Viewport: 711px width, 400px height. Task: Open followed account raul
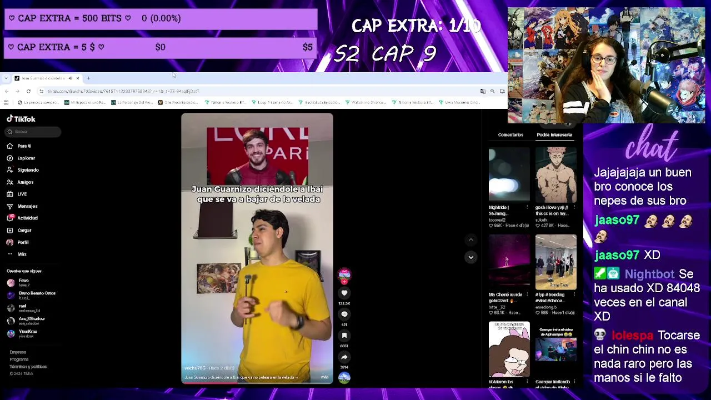(x=23, y=308)
